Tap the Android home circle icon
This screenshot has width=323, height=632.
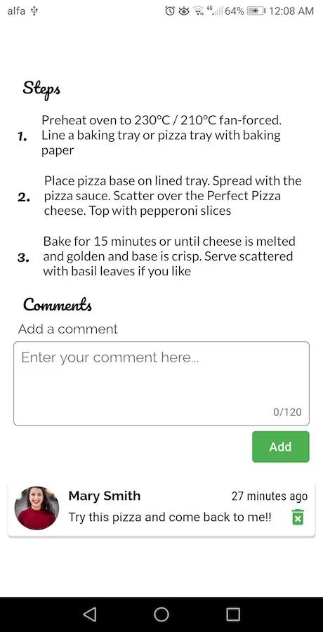[x=161, y=614]
